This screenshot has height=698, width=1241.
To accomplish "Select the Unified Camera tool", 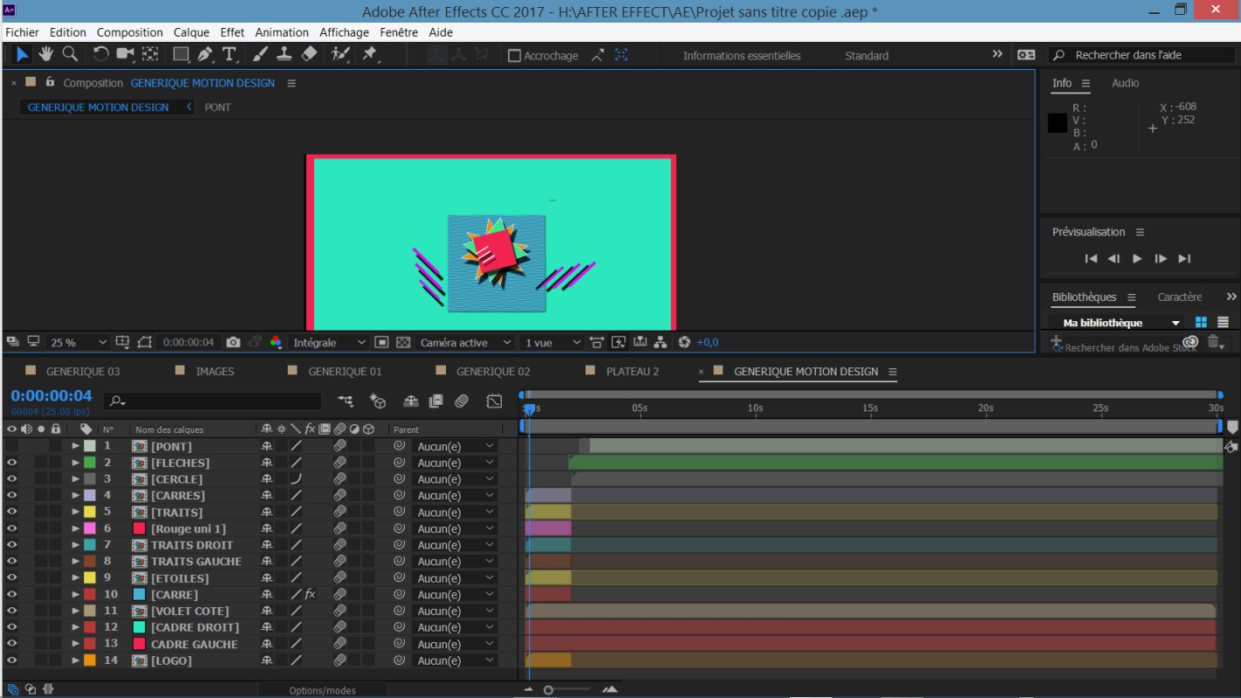I will pos(126,54).
